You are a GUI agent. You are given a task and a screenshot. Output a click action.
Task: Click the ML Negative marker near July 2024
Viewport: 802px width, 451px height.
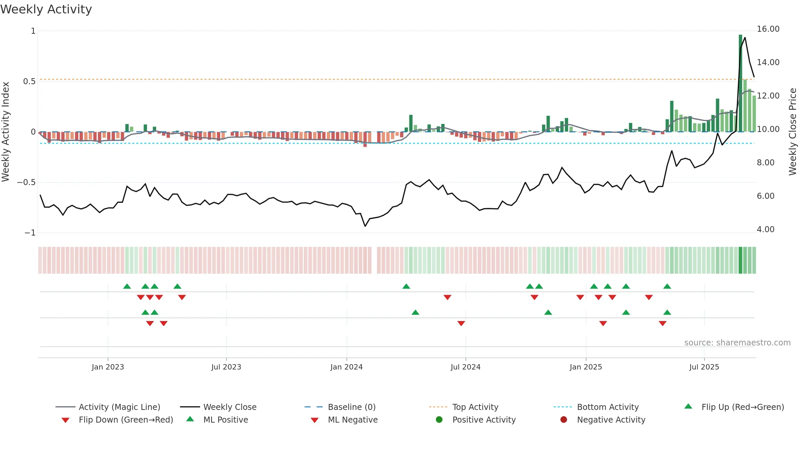pos(461,323)
